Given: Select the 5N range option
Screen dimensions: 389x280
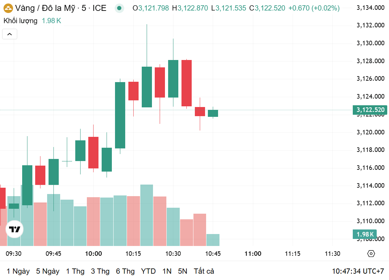Looking at the screenshot, I should point(183,271).
